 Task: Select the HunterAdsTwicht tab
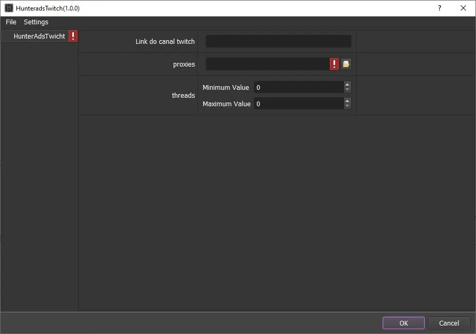coord(39,36)
